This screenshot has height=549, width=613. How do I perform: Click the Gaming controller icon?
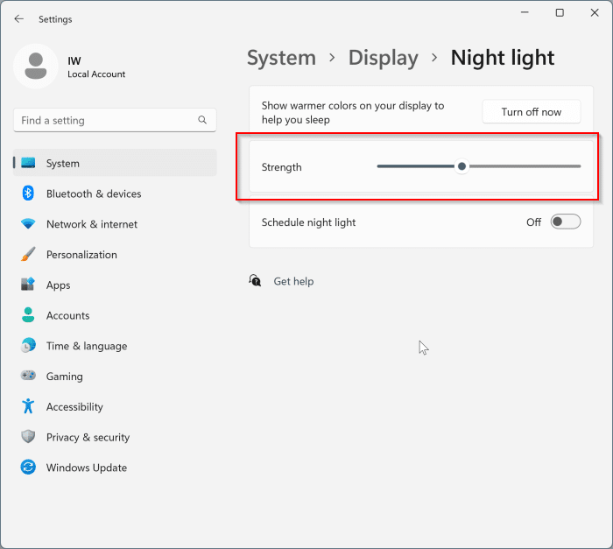pyautogui.click(x=28, y=376)
